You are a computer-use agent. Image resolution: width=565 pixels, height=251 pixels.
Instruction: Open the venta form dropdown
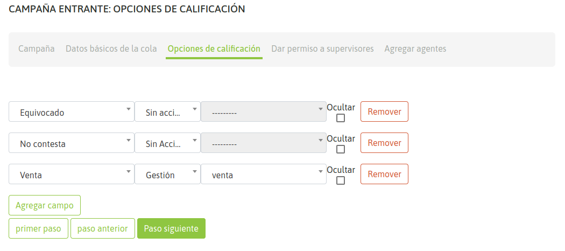pos(263,175)
